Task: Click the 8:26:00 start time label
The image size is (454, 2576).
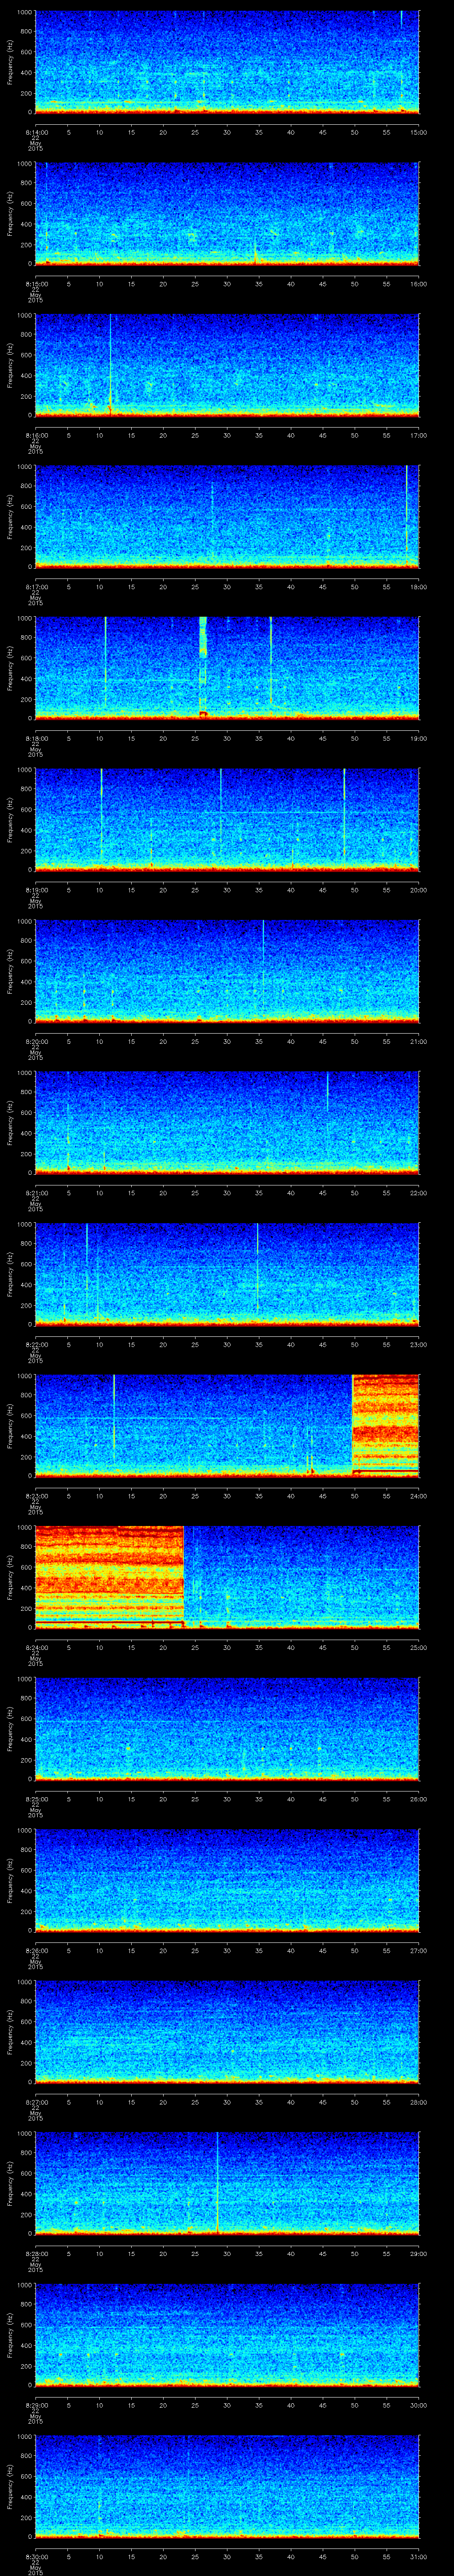Action: 36,1950
